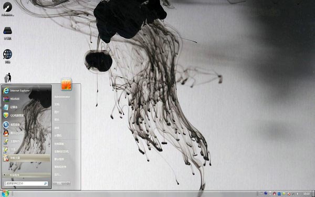The height and width of the screenshot is (197, 315).
Task: Click the search magnifier icon
Action: (x=45, y=183)
